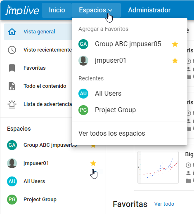
Task: Click the bookmark icon beside Favoritas
Action: click(x=12, y=68)
